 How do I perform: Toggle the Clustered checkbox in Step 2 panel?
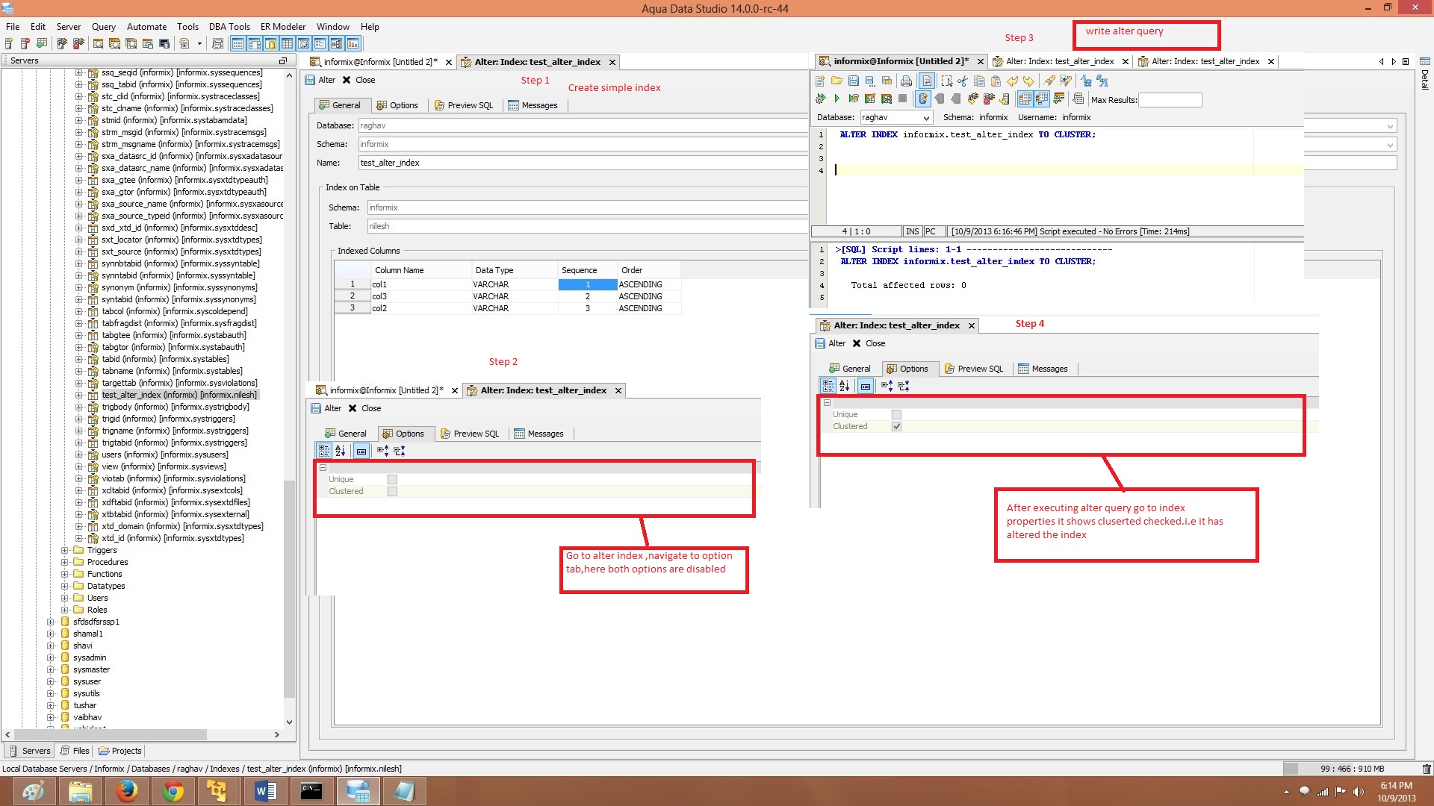[392, 491]
